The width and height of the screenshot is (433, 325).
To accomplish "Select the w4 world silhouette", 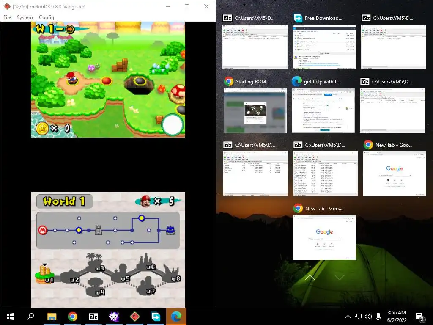I will tap(95, 287).
